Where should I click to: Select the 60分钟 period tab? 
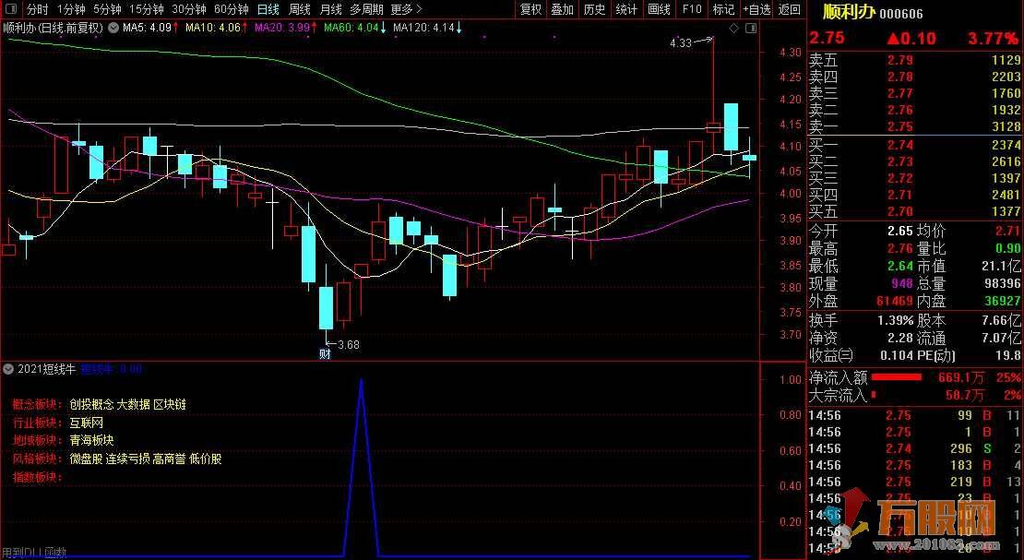pyautogui.click(x=231, y=9)
